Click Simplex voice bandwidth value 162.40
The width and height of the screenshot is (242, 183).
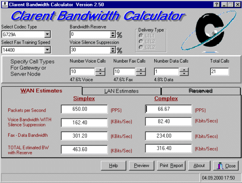84,123
